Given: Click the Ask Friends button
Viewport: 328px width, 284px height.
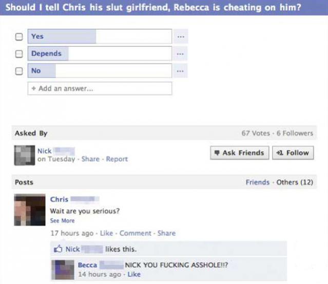Looking at the screenshot, I should pyautogui.click(x=240, y=153).
